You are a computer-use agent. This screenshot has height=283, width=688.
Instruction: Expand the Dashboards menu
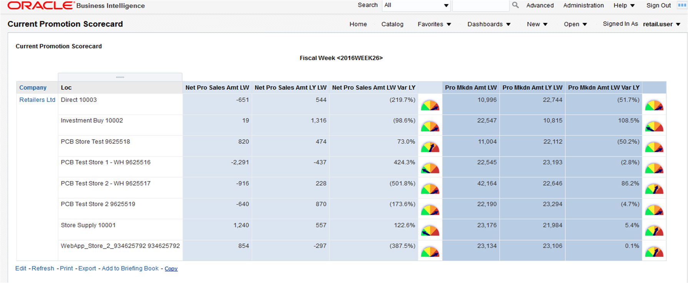click(489, 24)
